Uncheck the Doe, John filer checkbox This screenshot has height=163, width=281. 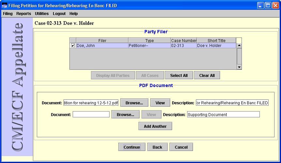tap(73, 46)
